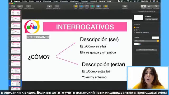Open the Ayuda menu
The width and height of the screenshot is (169, 95).
point(109,1)
